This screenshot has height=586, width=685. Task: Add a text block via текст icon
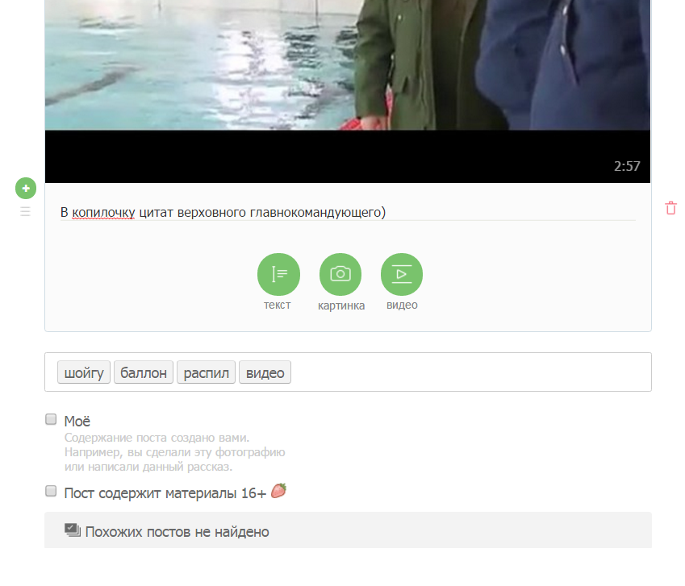coord(278,274)
